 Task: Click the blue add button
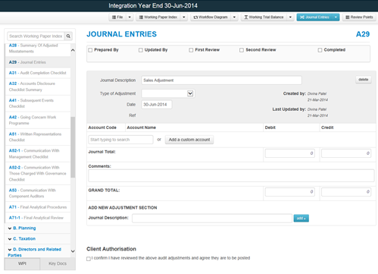tap(301, 218)
